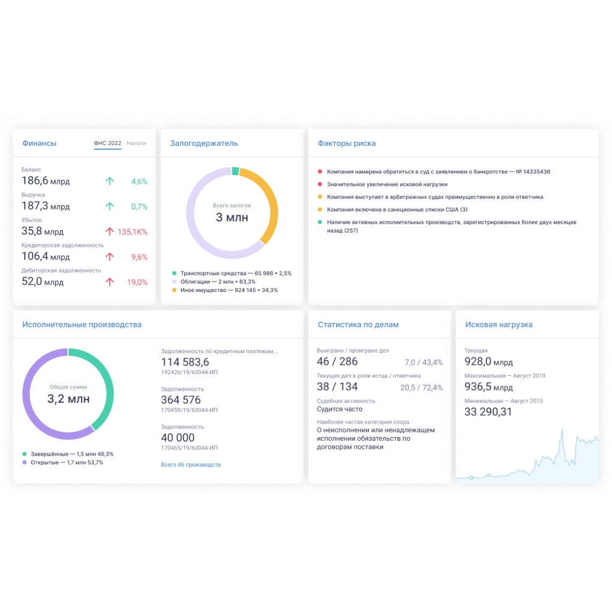Select the Иное имущество legend entry

(229, 290)
